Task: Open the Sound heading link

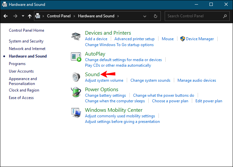Action: tap(92, 75)
